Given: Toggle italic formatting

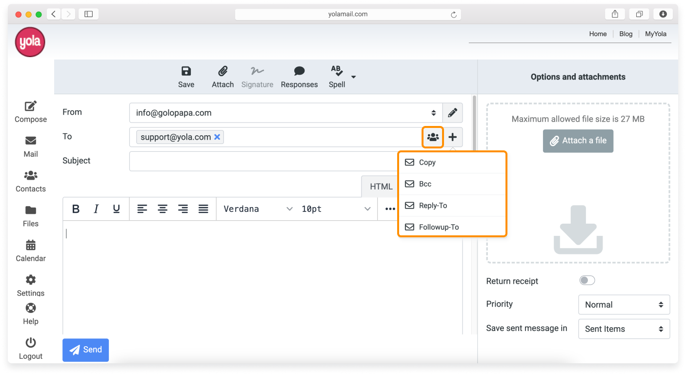Looking at the screenshot, I should click(96, 209).
